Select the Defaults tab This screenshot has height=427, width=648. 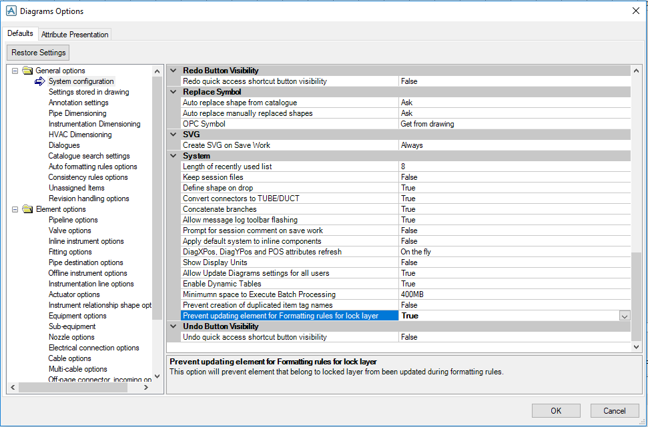click(20, 33)
